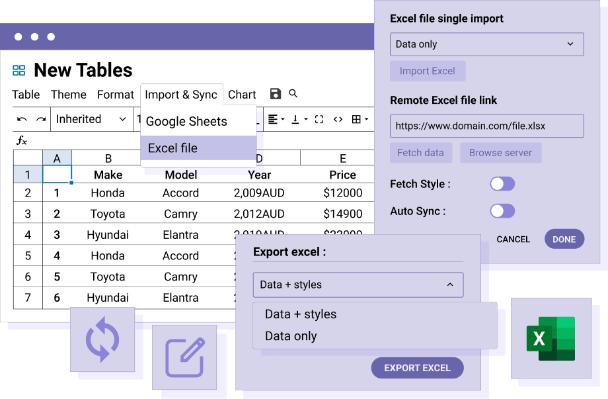
Task: Open the Chart menu
Action: click(x=242, y=95)
